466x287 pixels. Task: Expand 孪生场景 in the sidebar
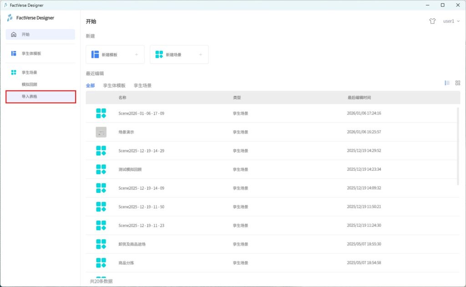tap(29, 72)
